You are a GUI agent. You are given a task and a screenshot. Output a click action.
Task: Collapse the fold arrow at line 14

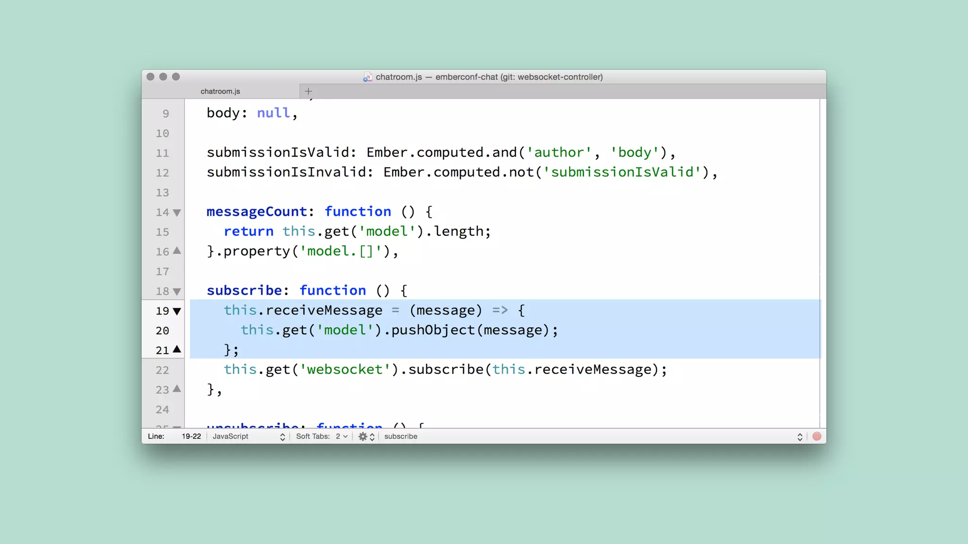tap(177, 212)
